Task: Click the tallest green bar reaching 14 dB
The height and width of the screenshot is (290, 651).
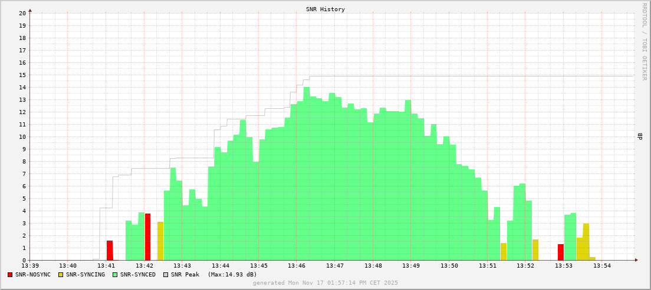Action: tap(307, 174)
